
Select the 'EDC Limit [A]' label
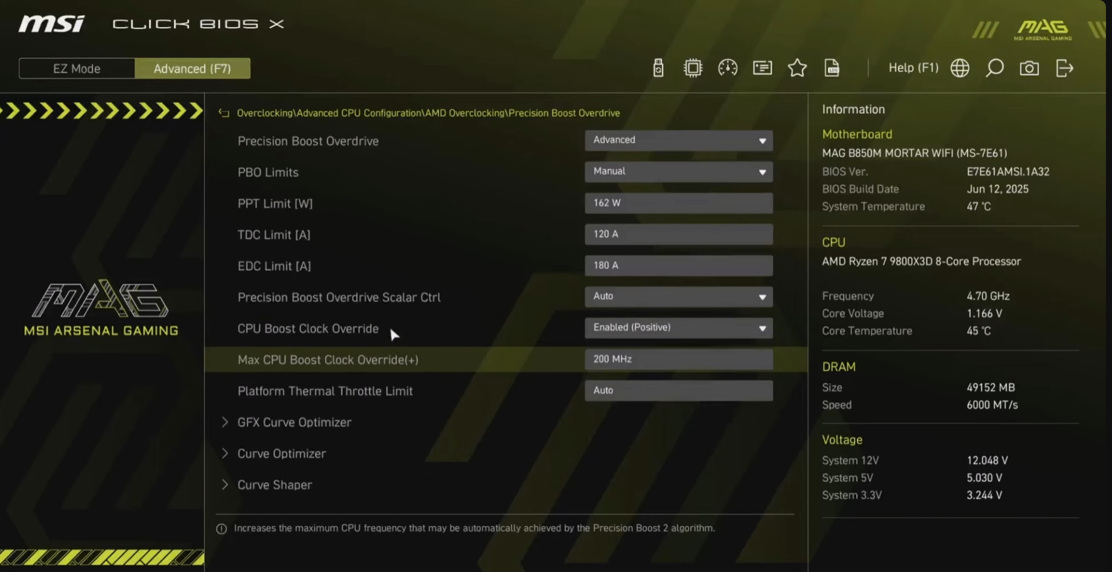(x=275, y=266)
